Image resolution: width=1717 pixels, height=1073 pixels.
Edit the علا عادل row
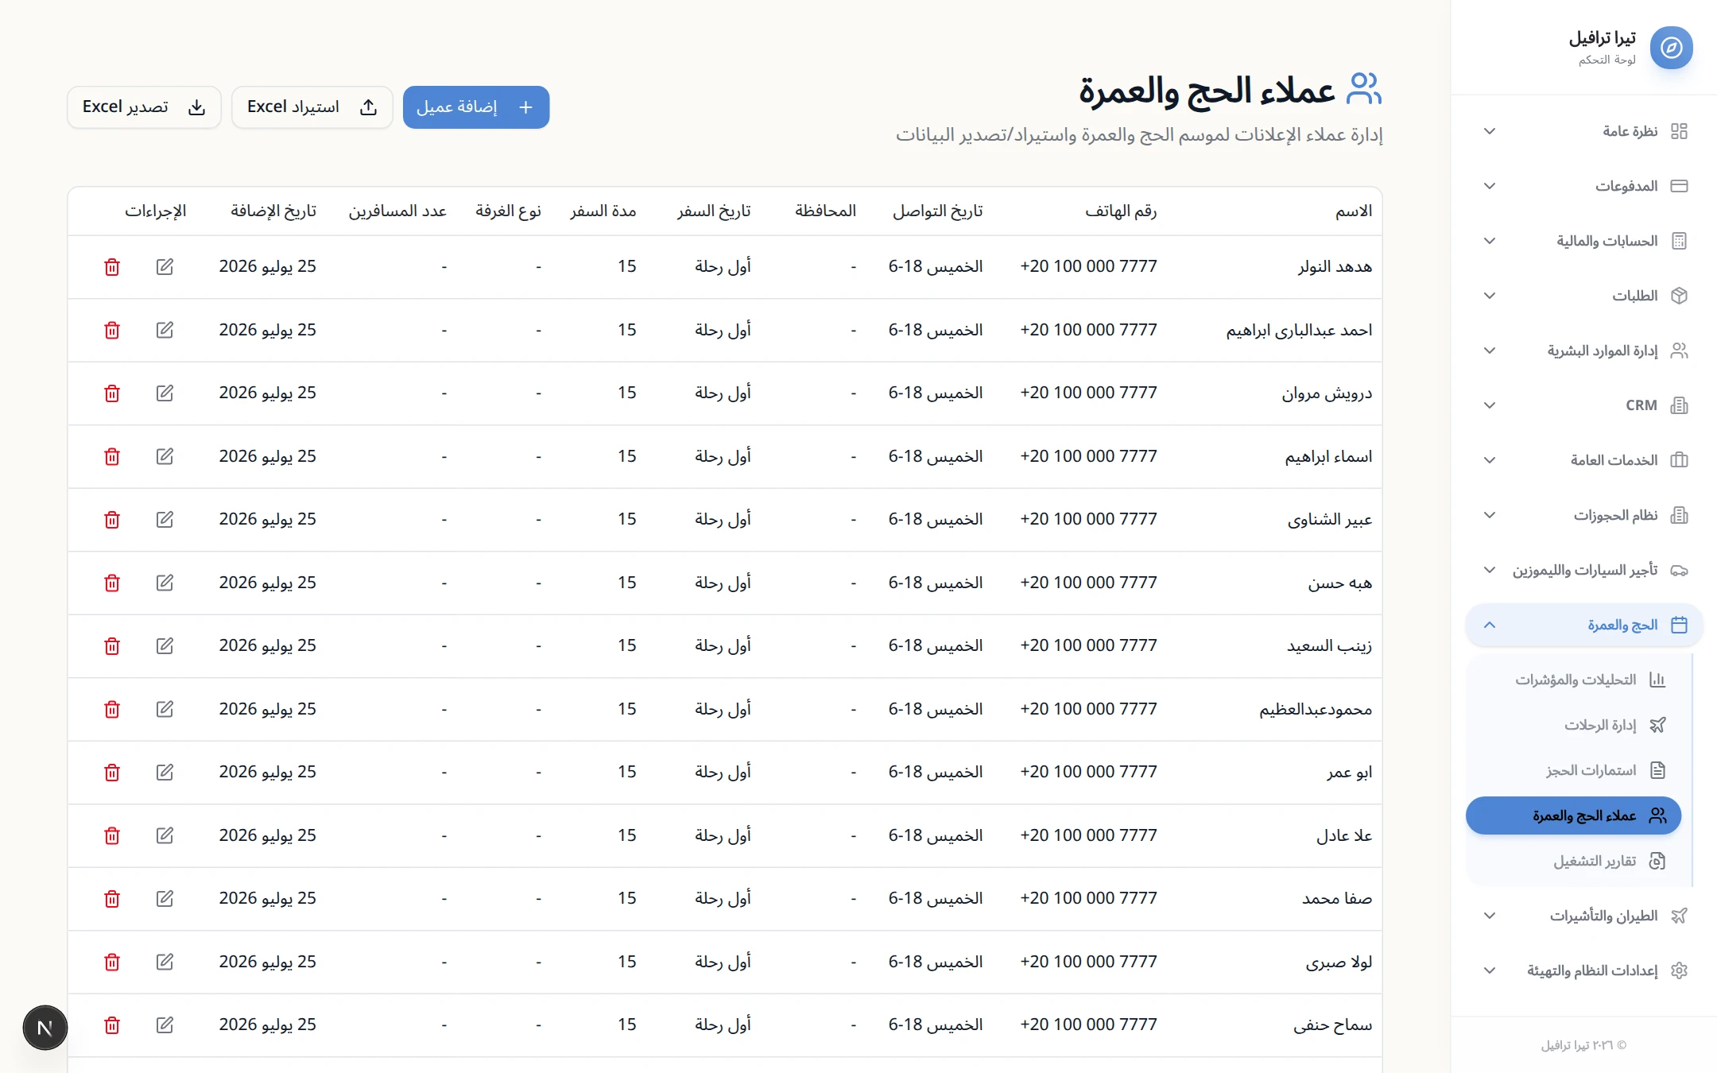point(165,835)
